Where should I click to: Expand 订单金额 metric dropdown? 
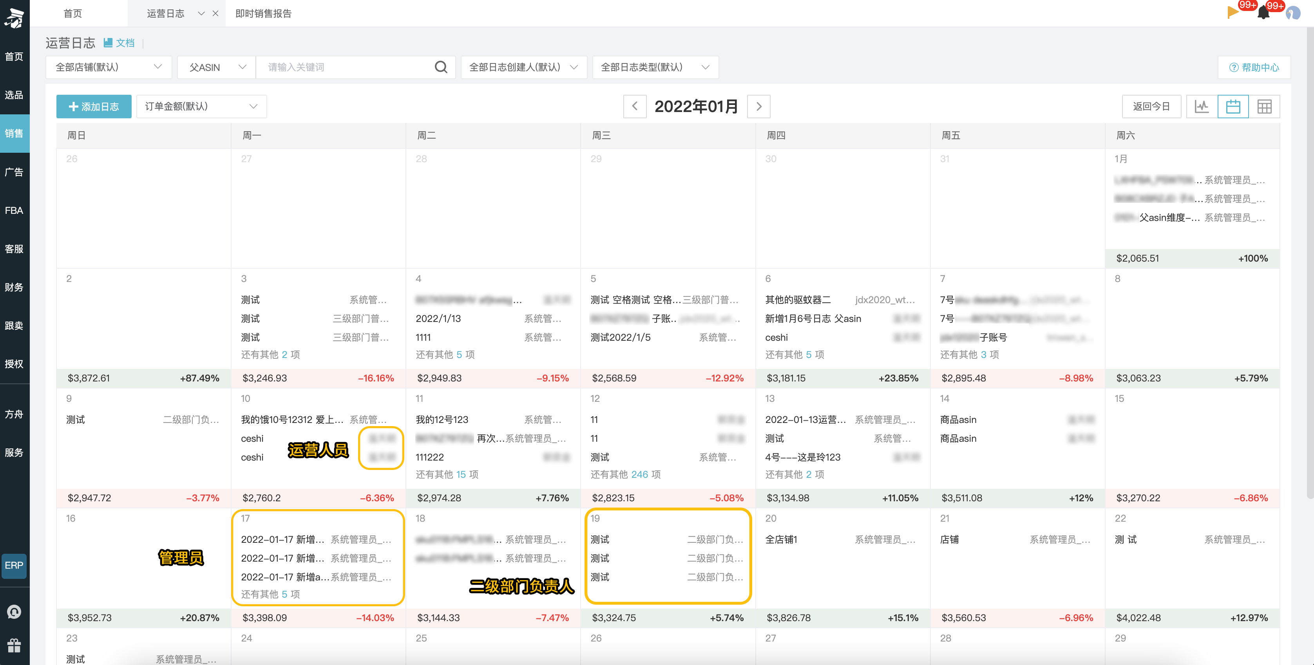(x=201, y=106)
